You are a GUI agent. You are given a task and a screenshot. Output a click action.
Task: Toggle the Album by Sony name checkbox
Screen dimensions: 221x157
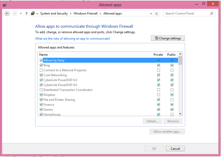click(41, 60)
